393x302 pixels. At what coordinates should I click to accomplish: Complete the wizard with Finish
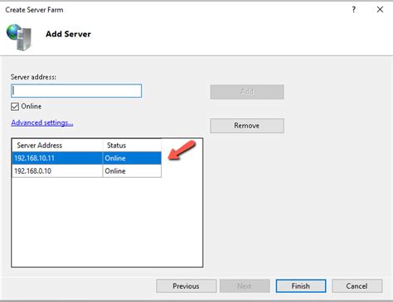[x=301, y=286]
